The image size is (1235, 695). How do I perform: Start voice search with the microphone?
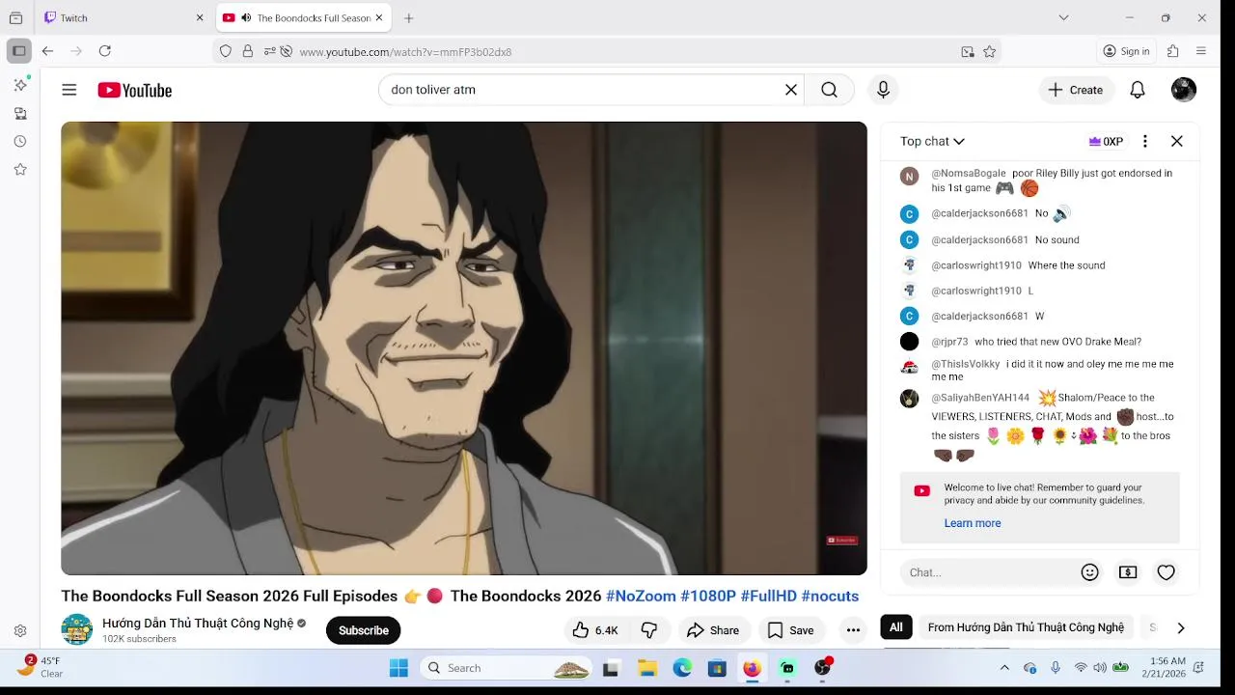883,90
